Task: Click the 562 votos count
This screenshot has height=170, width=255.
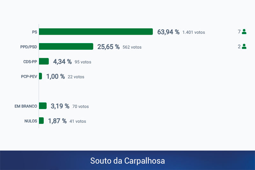Action: coord(132,47)
